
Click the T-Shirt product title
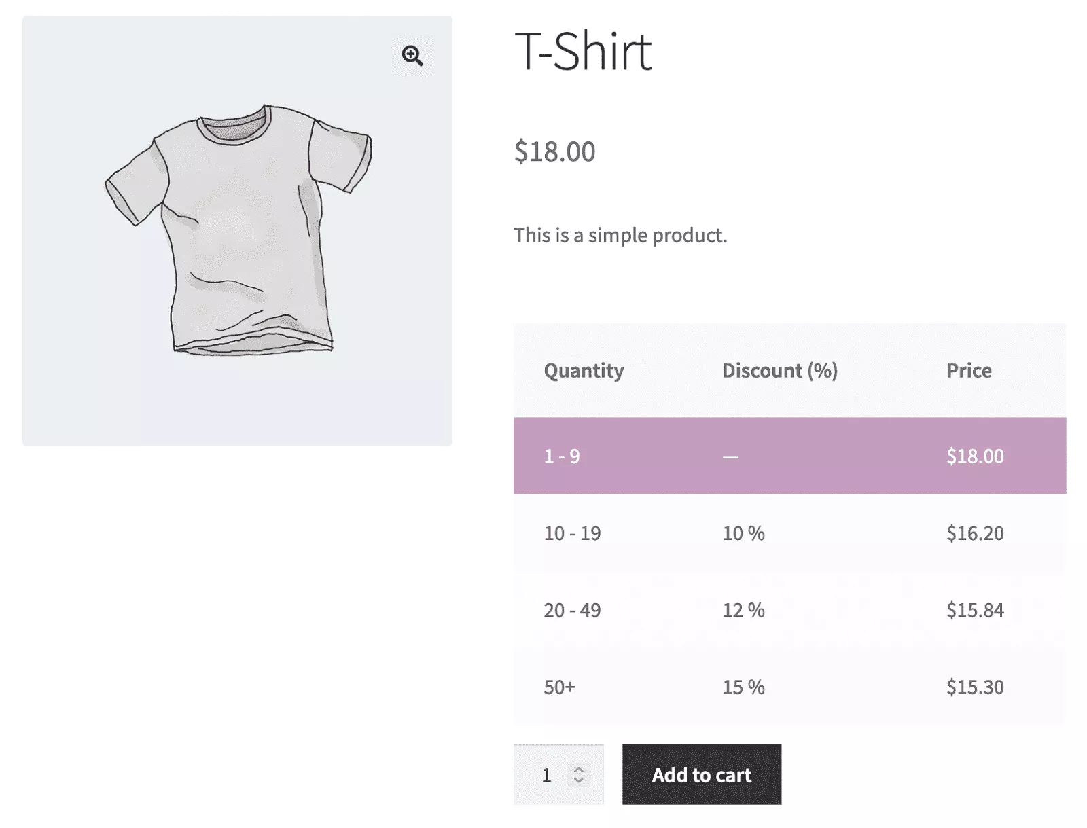(x=583, y=52)
